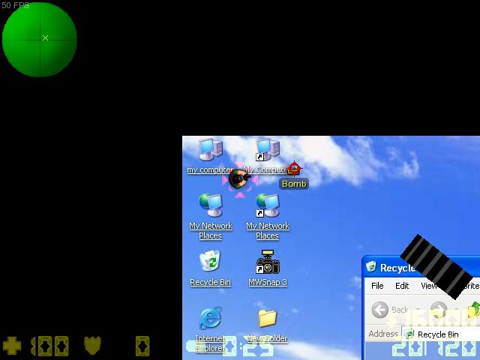Click the 'Back' text in the toolbar
Viewport: 480px width, 360px height.
pos(400,310)
